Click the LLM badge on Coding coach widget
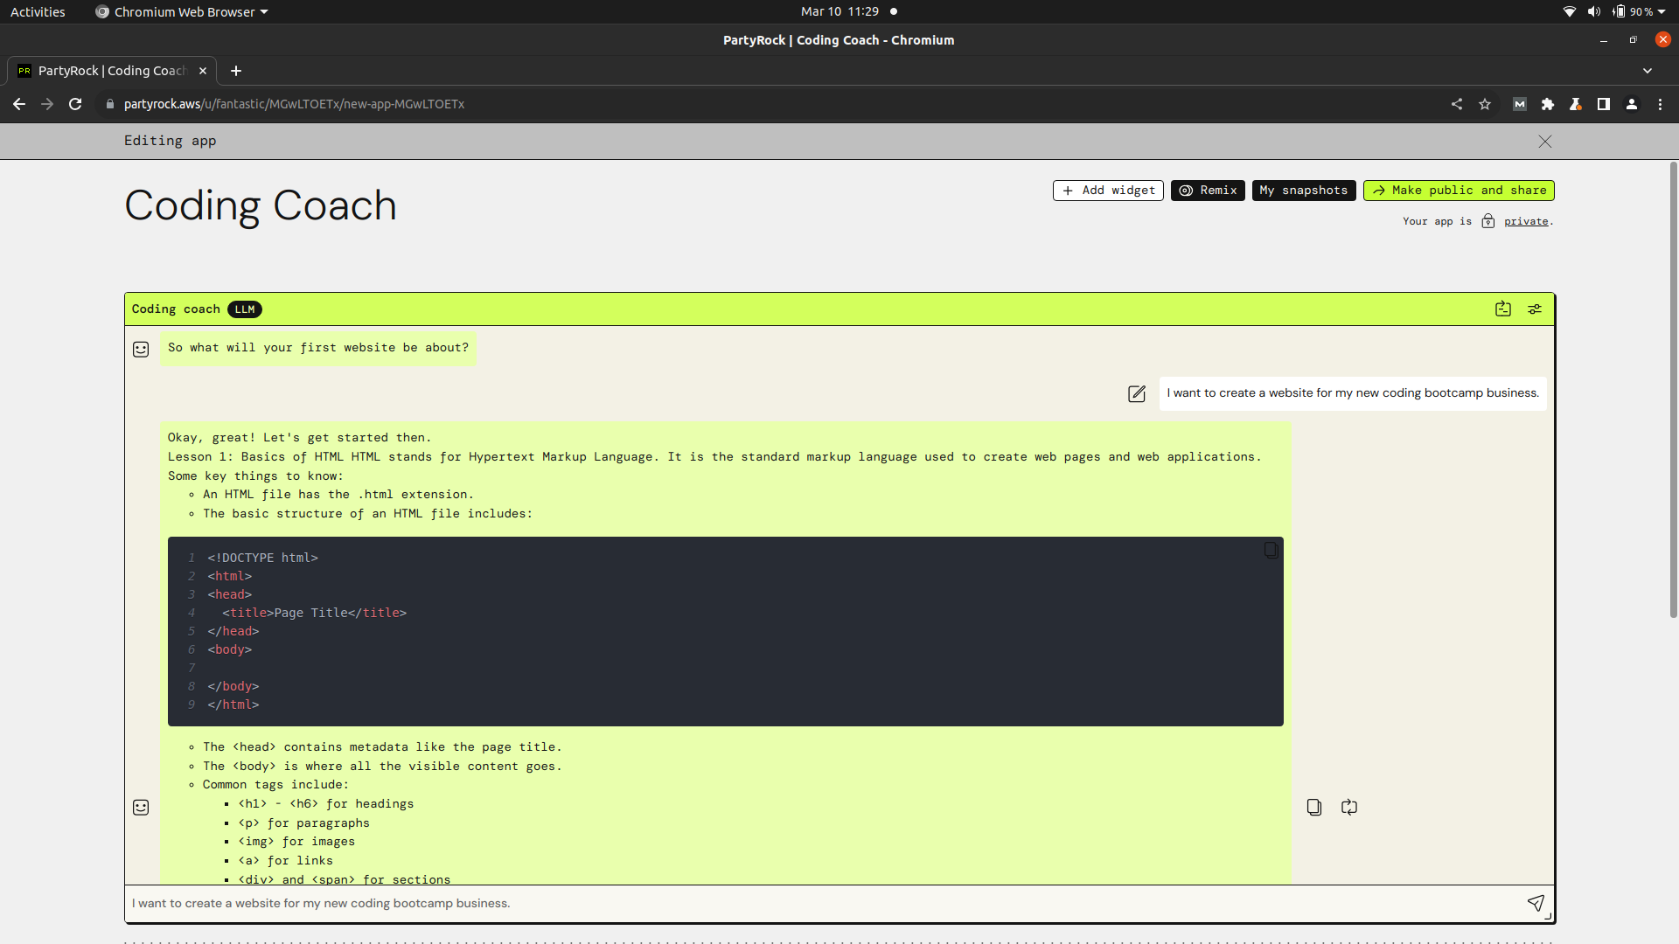This screenshot has width=1679, height=944. (x=245, y=309)
